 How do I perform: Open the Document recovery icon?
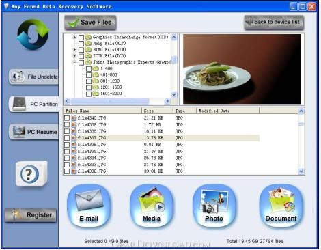point(281,206)
